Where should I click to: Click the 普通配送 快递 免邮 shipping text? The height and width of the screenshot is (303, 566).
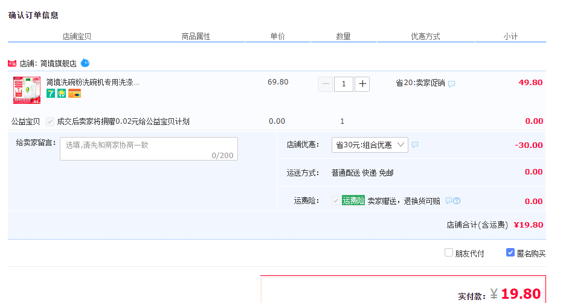tap(362, 173)
